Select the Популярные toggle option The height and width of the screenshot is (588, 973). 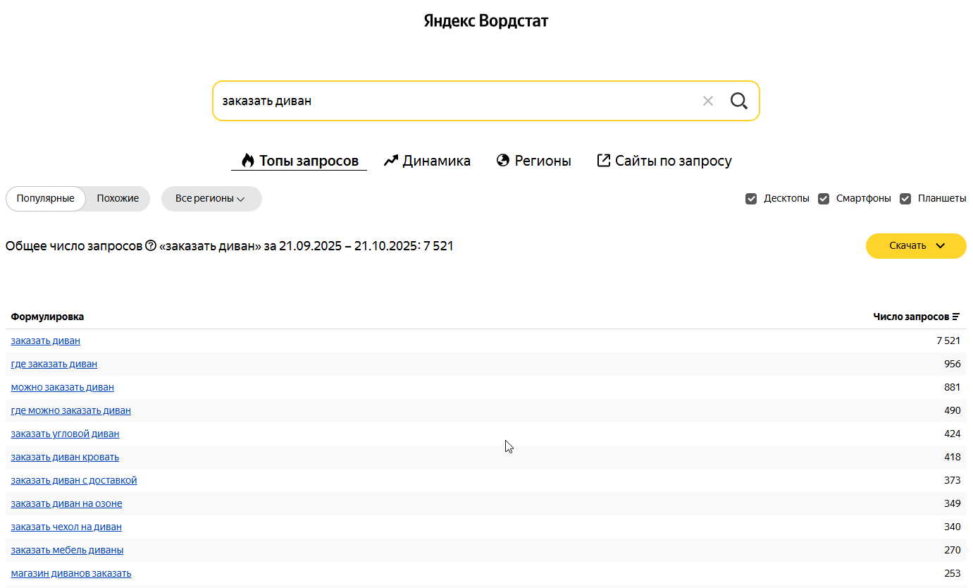point(45,199)
